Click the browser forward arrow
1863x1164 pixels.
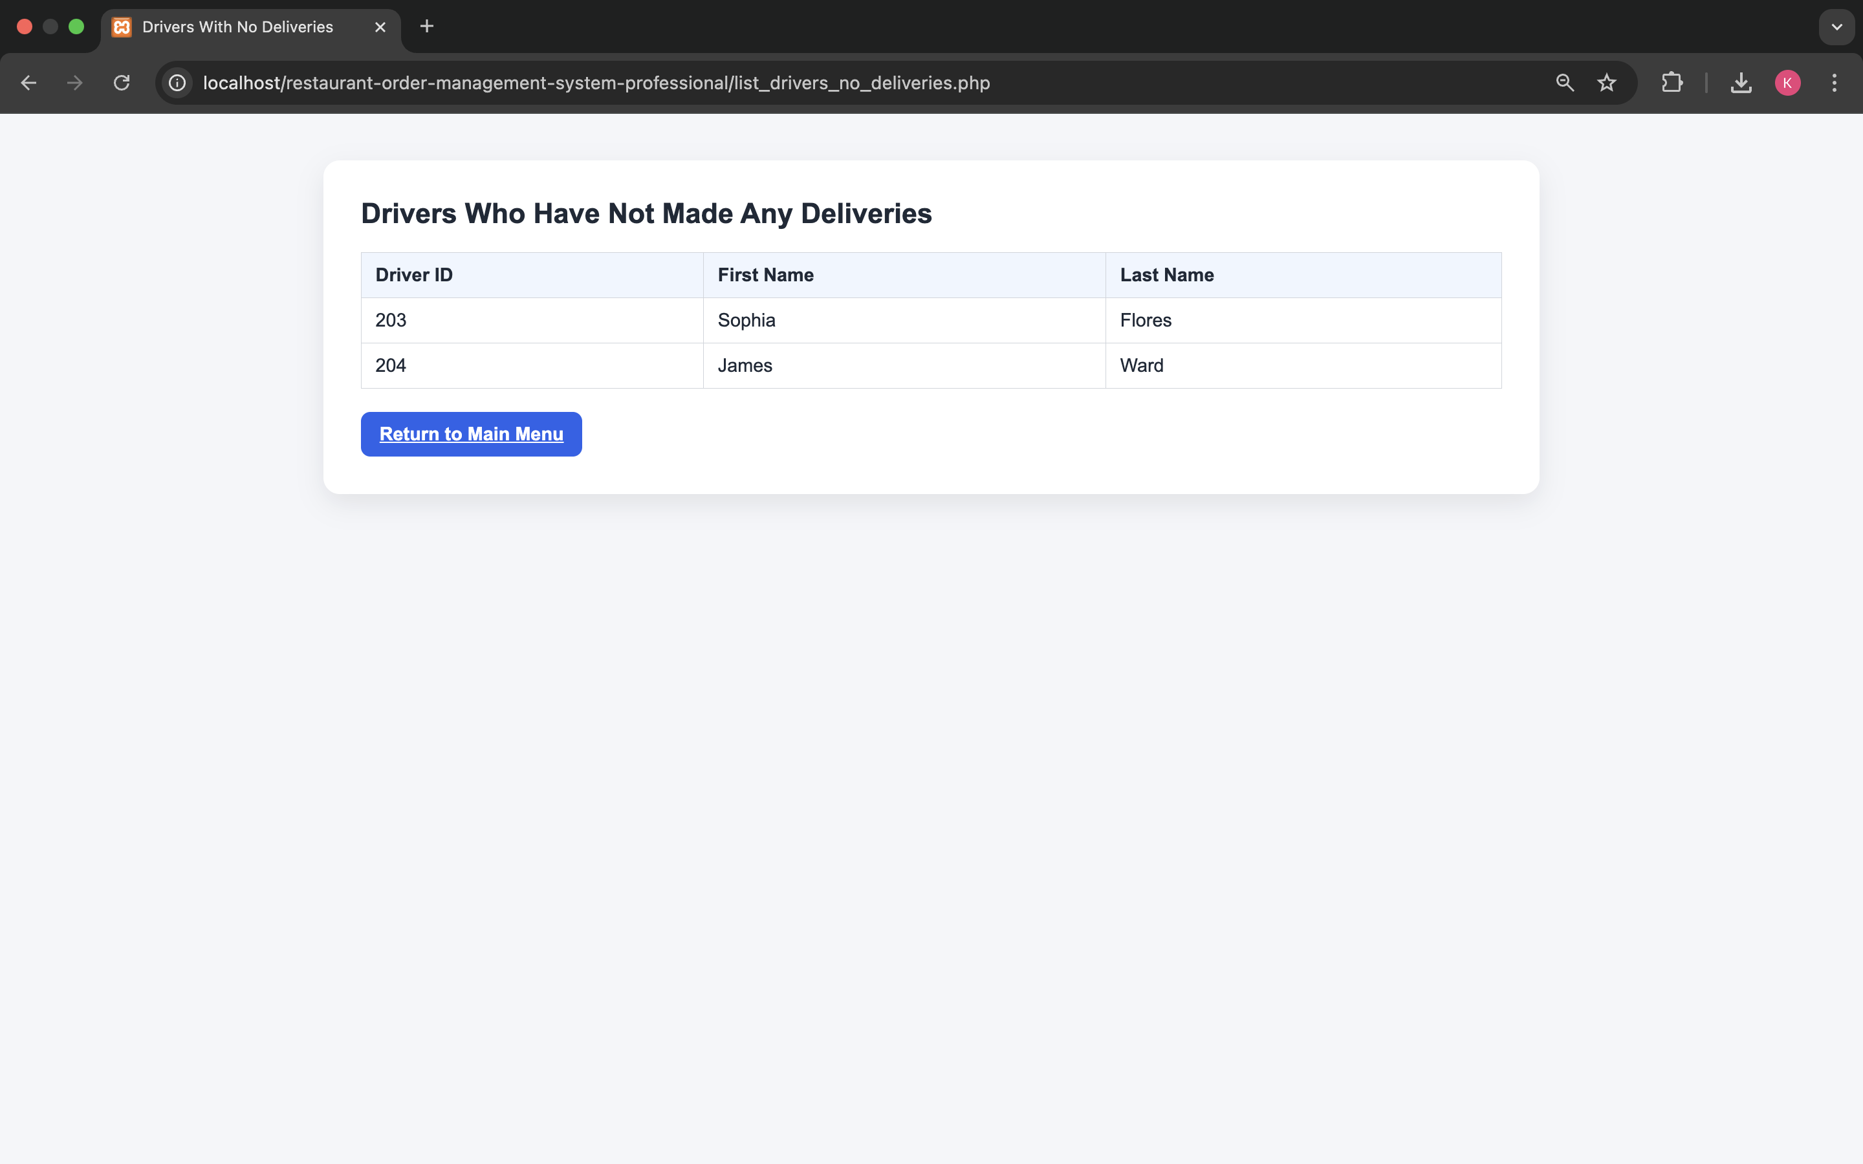(74, 83)
